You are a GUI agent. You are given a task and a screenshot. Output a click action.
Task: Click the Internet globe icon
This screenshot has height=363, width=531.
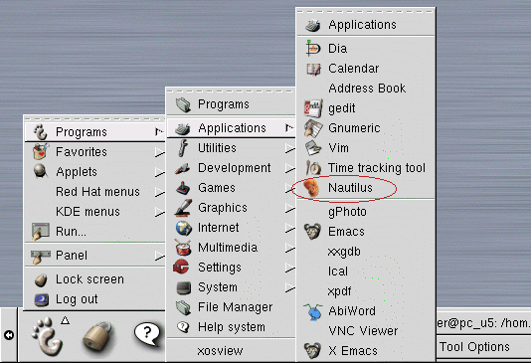coord(184,228)
